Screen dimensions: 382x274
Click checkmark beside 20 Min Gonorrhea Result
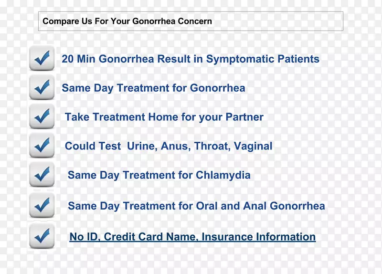pos(42,58)
